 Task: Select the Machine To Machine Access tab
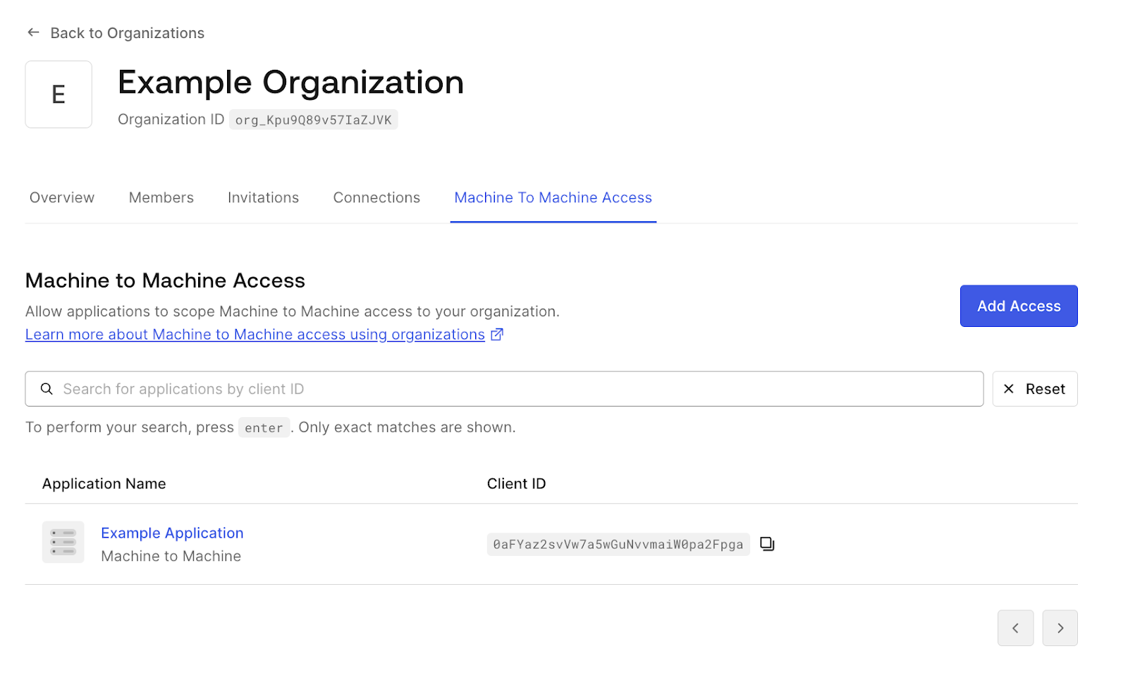[553, 197]
